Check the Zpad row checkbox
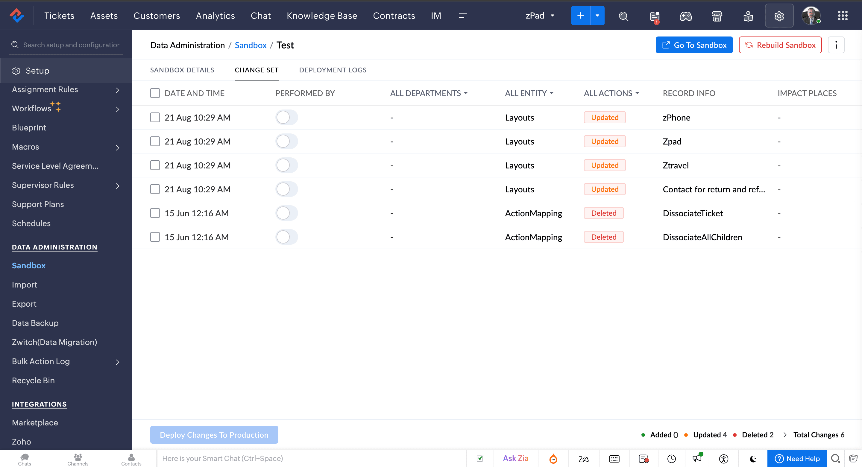 click(155, 141)
